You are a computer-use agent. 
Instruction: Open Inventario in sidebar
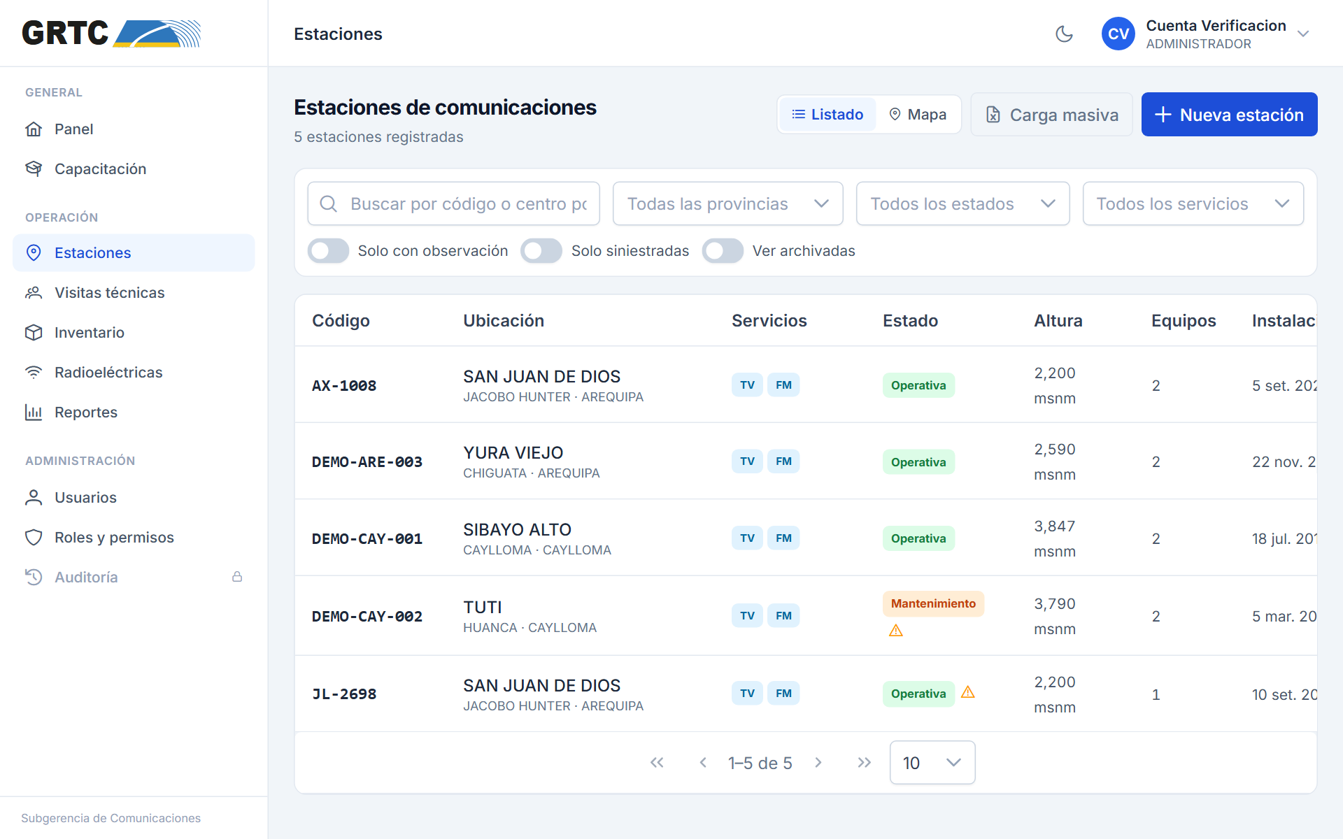(x=134, y=333)
